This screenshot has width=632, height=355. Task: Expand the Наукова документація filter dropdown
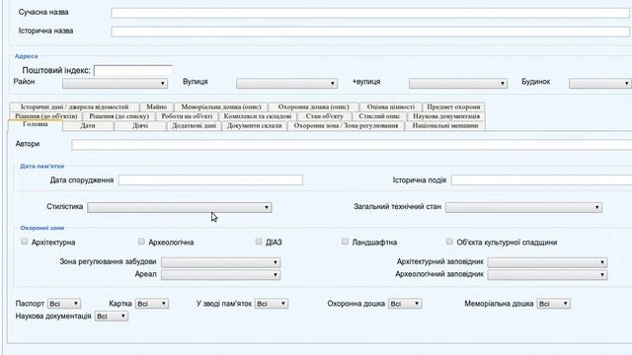click(x=112, y=317)
